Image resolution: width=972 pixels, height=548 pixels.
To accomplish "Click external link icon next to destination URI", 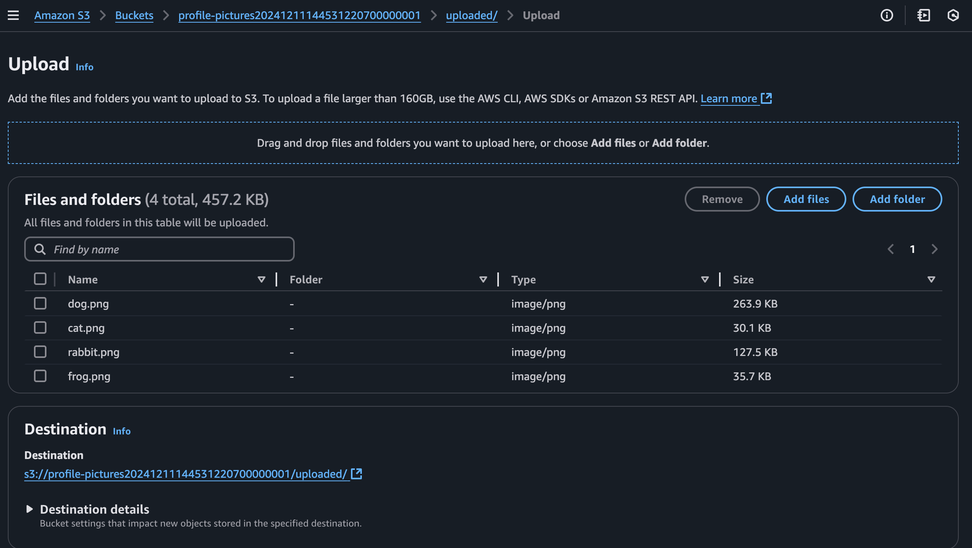I will [x=356, y=474].
